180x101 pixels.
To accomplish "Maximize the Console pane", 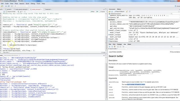I will click(x=106, y=55).
